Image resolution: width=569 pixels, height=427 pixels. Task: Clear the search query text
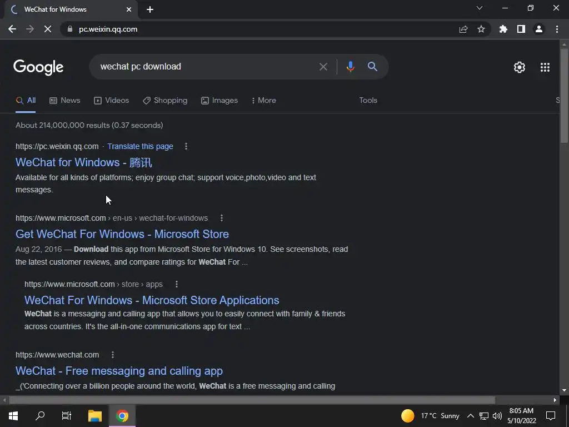coord(323,67)
